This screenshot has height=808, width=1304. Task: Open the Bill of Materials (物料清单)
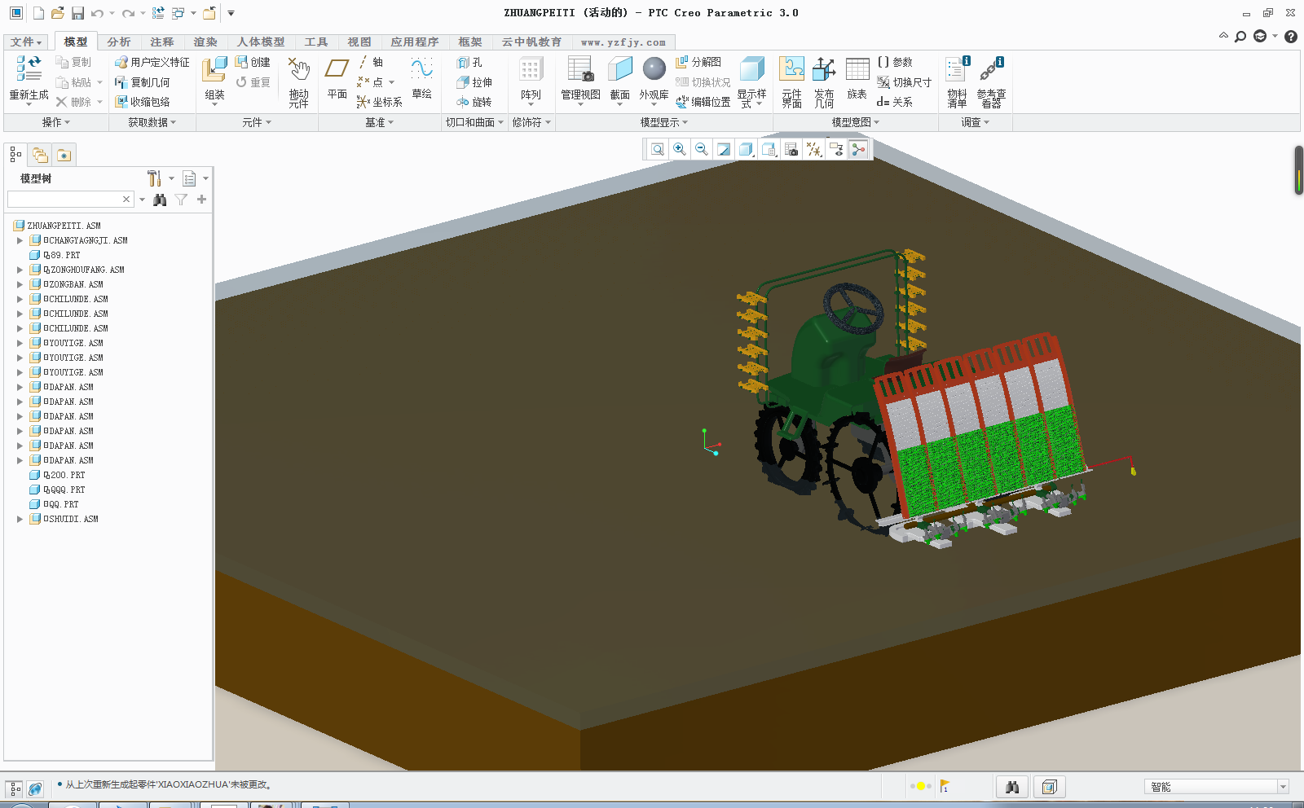(957, 82)
